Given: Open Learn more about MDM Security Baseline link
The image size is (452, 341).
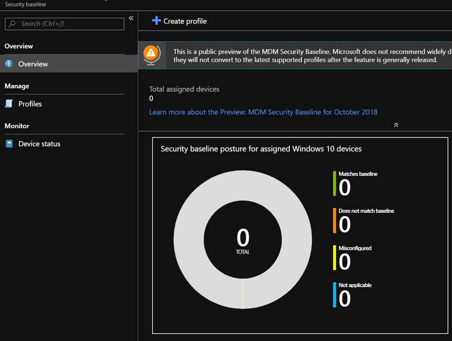Looking at the screenshot, I should click(x=263, y=112).
